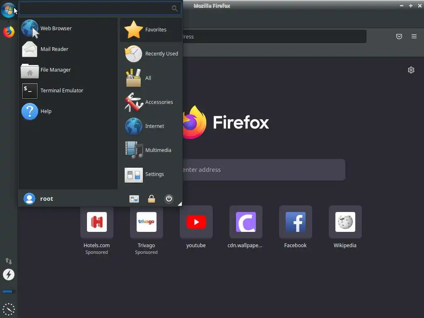Open Firefox hamburger application menu

click(414, 36)
